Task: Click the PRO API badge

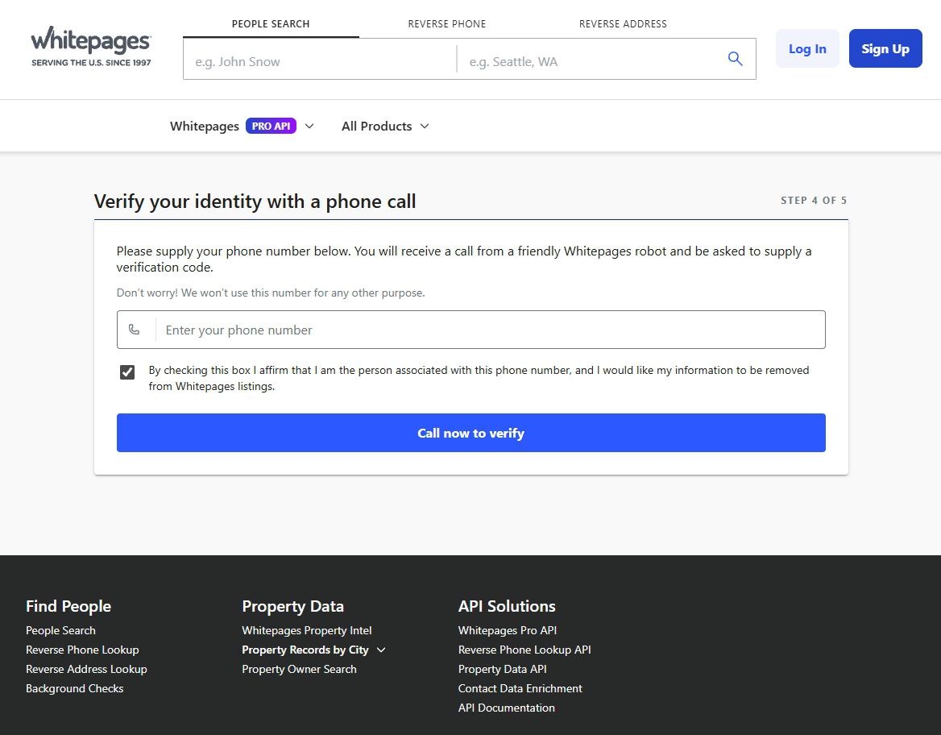Action: pyautogui.click(x=271, y=126)
